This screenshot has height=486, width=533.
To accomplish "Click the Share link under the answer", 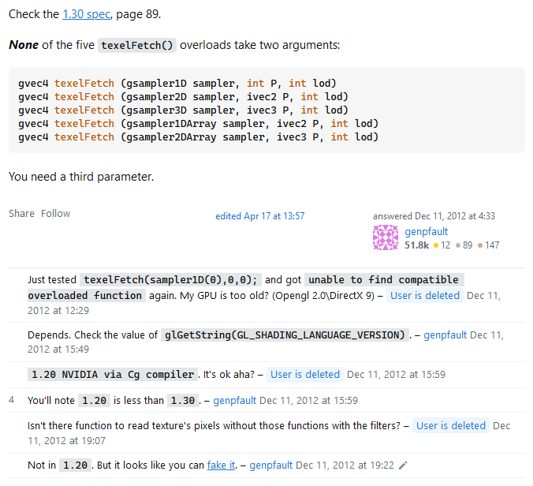I will [21, 214].
